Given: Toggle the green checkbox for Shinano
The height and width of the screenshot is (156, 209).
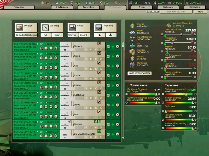Looking at the screenshot, I should [108, 47].
